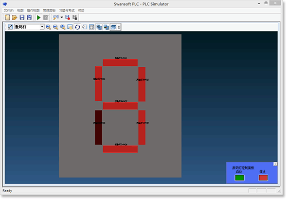Open the 习题与考试 menu

click(67, 10)
